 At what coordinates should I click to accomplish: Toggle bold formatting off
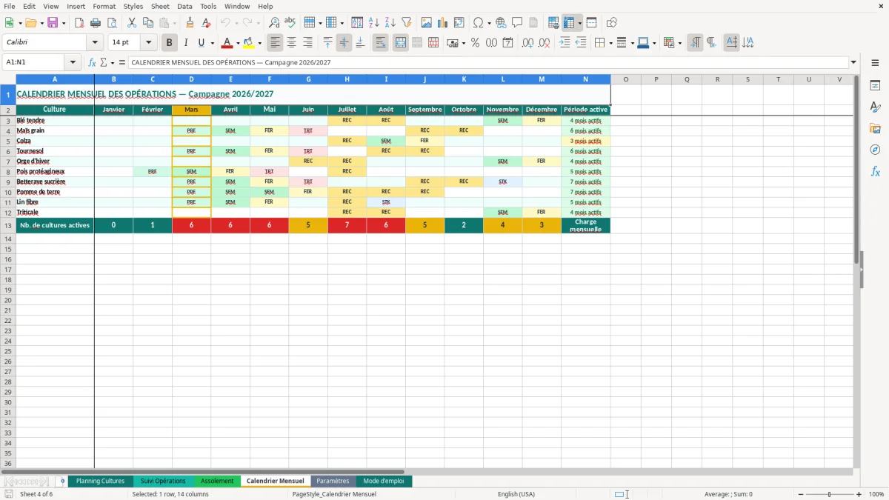[x=170, y=43]
